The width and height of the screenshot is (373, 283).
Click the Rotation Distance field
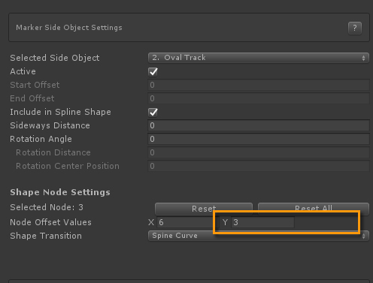tap(259, 152)
